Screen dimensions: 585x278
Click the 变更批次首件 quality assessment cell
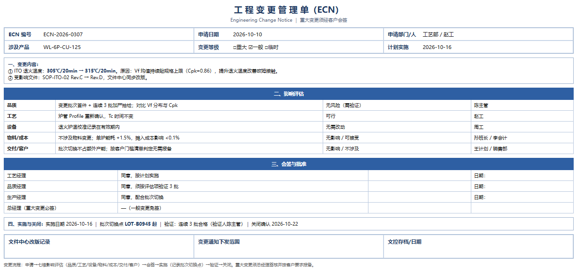pos(189,105)
